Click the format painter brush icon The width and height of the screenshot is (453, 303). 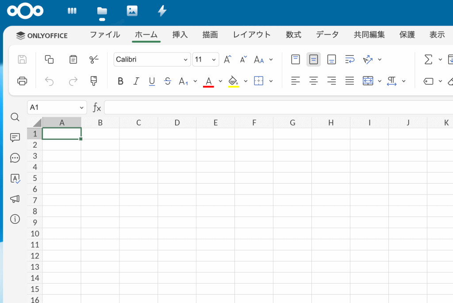[x=94, y=81]
